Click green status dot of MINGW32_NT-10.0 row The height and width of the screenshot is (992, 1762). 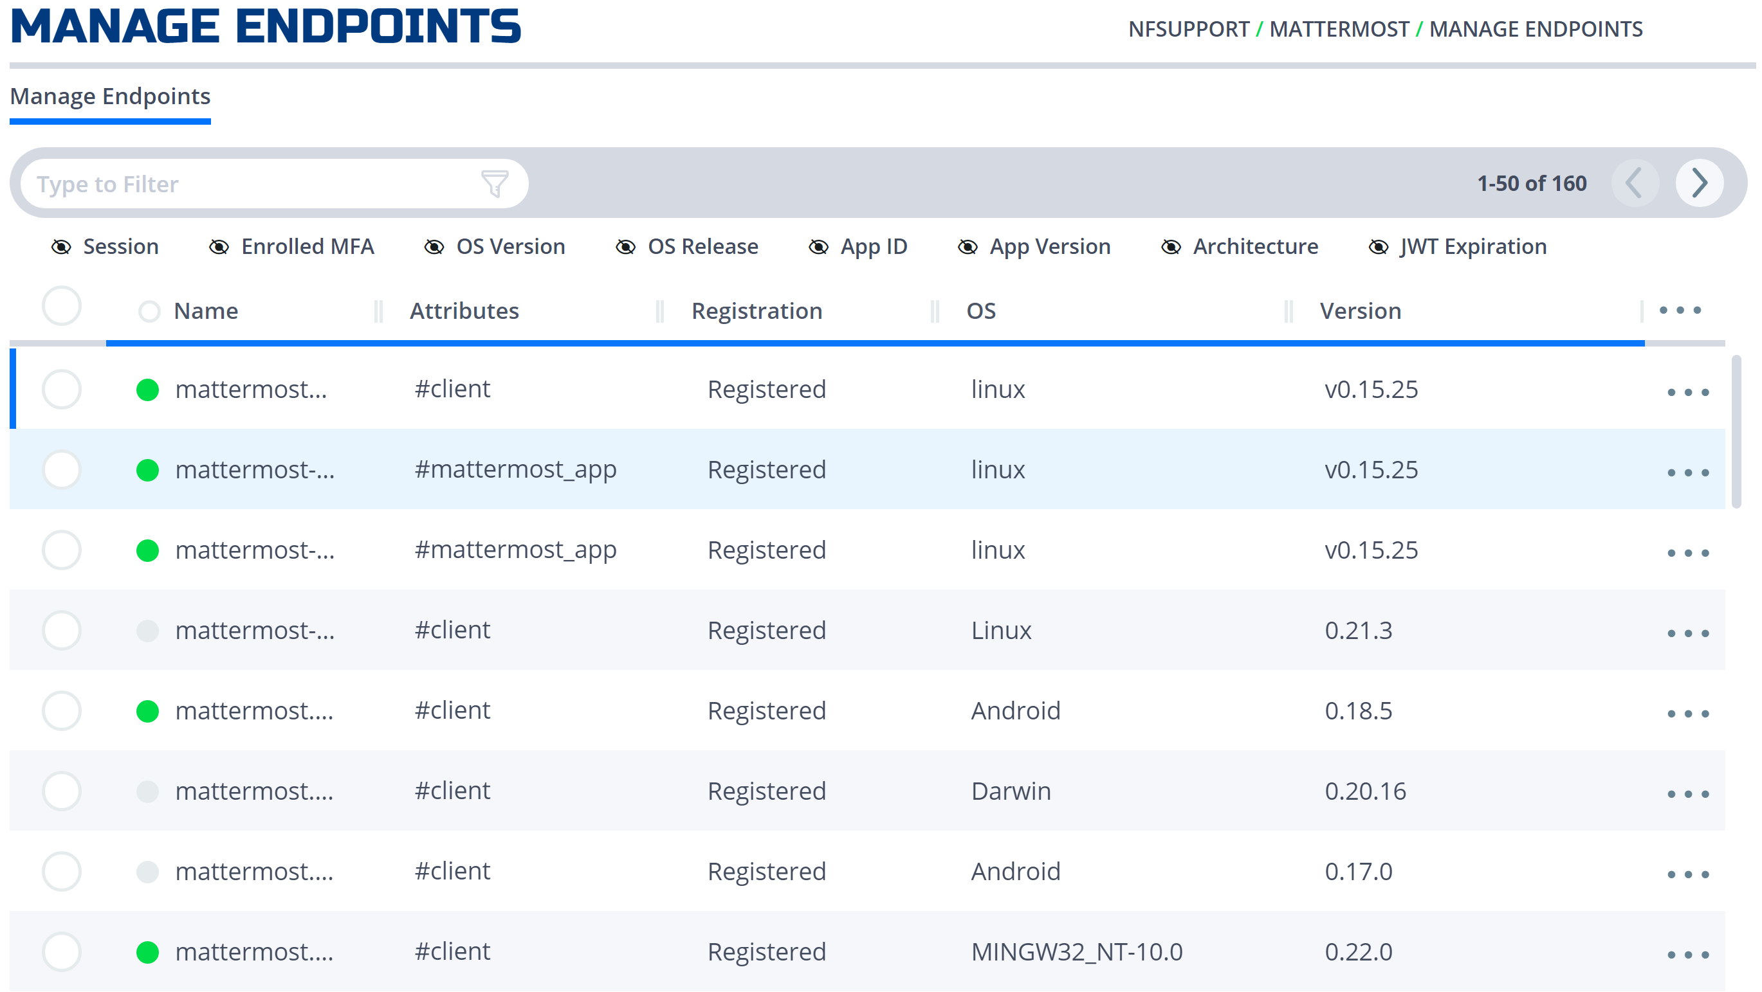(x=147, y=951)
